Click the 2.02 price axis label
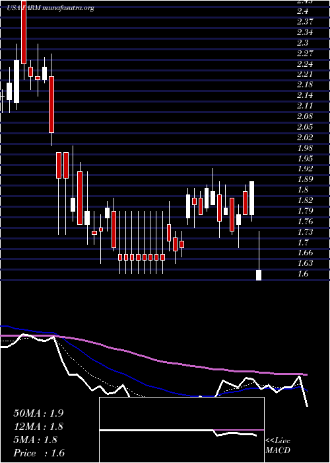The width and height of the screenshot is (330, 463). [x=305, y=138]
